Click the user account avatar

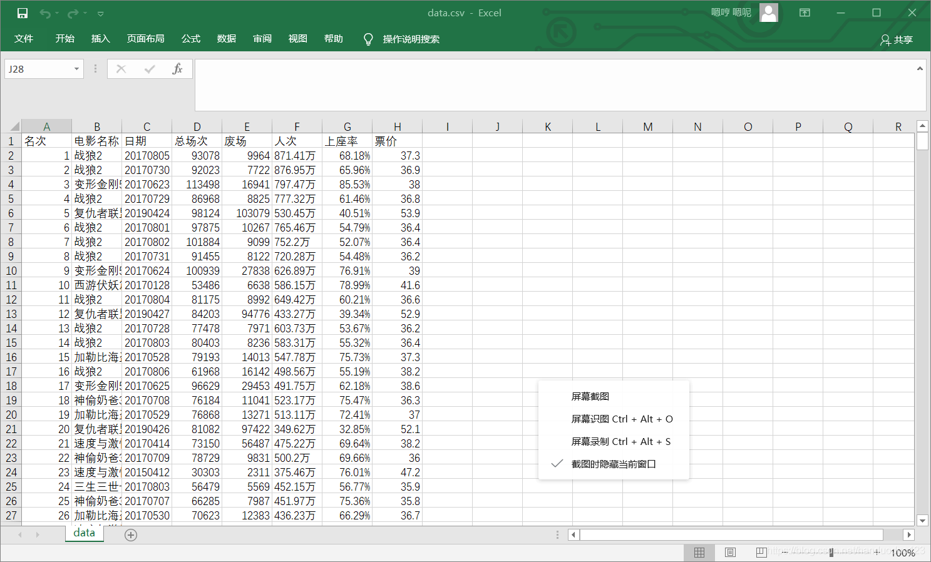[x=769, y=13]
